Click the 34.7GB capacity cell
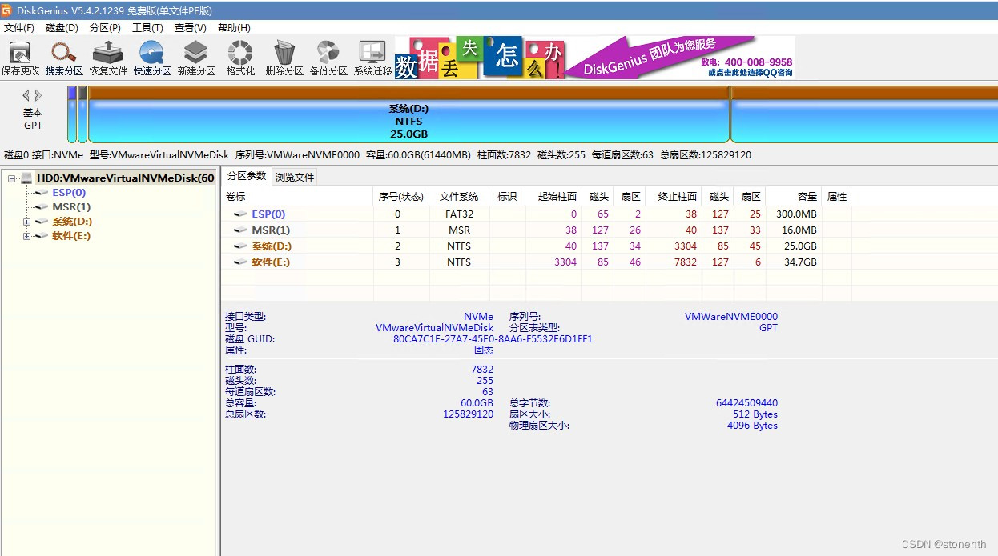998x556 pixels. (x=800, y=262)
